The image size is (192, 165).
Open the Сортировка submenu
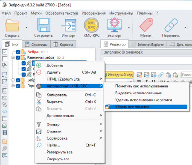69,138
